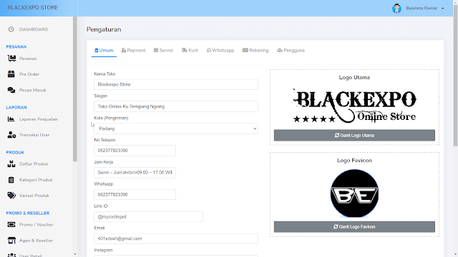Open Dashboard from the sidebar
458x257 pixels.
click(x=28, y=29)
